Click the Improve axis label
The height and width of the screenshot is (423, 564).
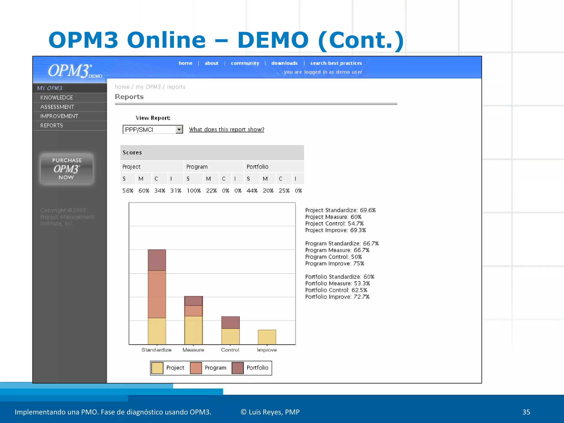(267, 350)
